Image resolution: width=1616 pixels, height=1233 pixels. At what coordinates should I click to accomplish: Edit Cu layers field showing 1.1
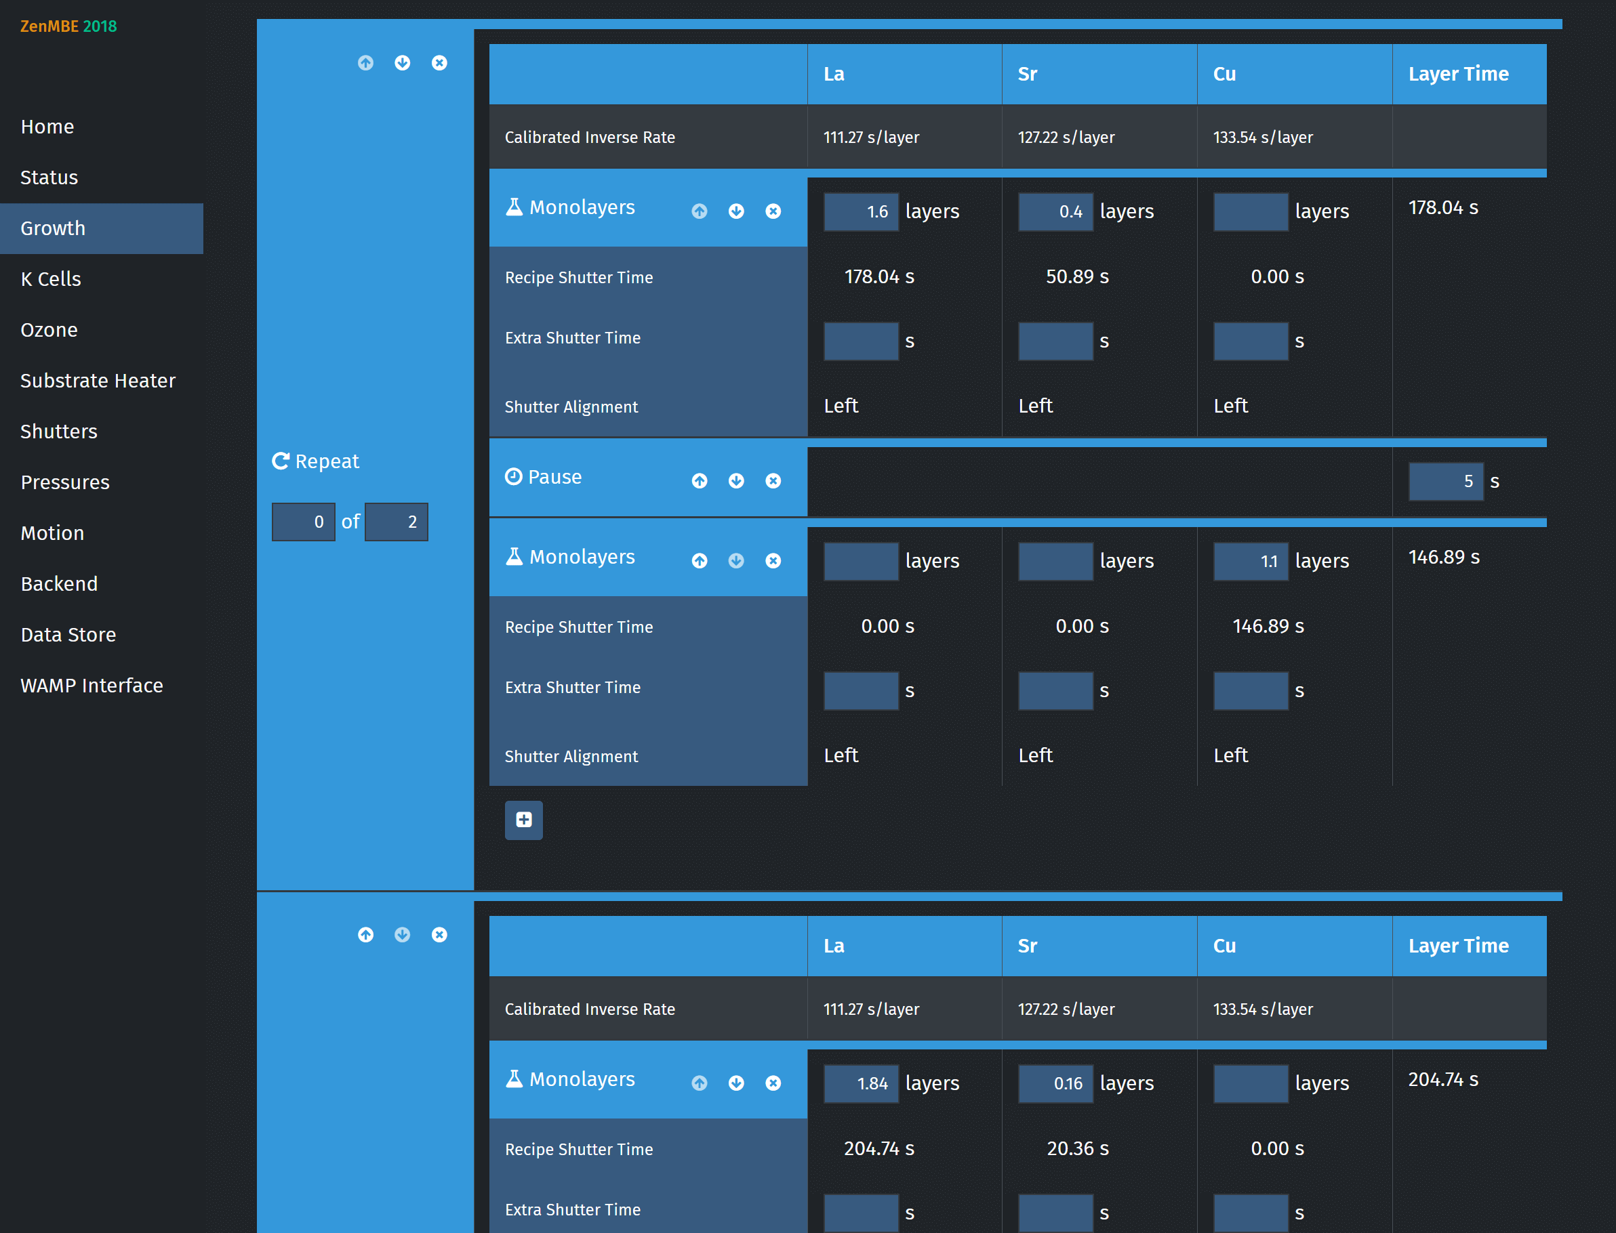pos(1251,562)
